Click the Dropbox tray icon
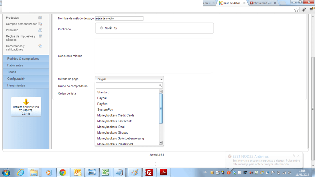 click(x=234, y=172)
